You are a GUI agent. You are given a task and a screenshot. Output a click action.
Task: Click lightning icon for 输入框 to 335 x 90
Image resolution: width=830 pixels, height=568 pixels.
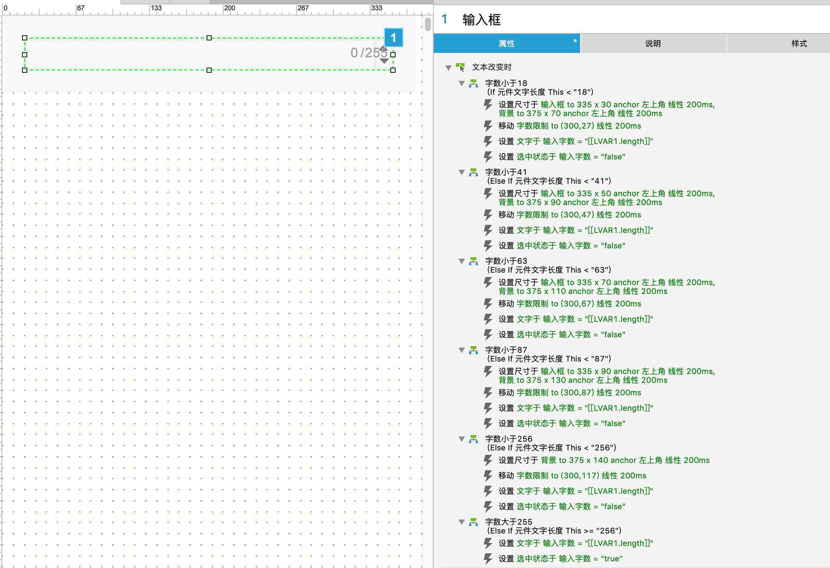point(488,372)
